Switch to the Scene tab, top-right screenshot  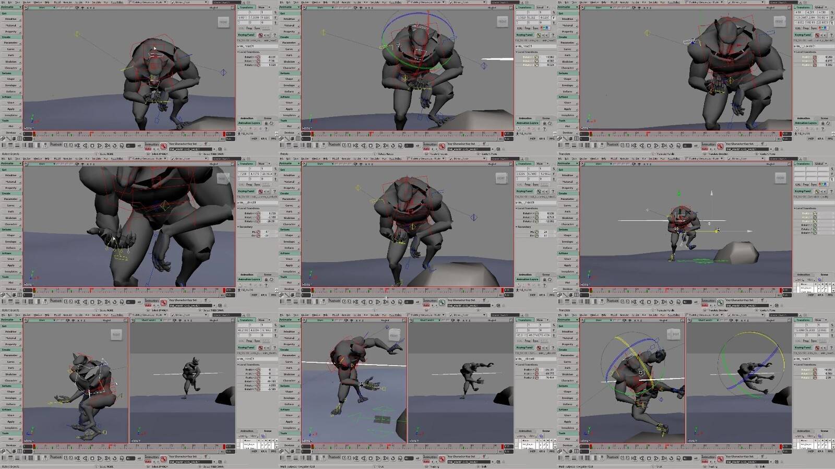click(x=824, y=118)
